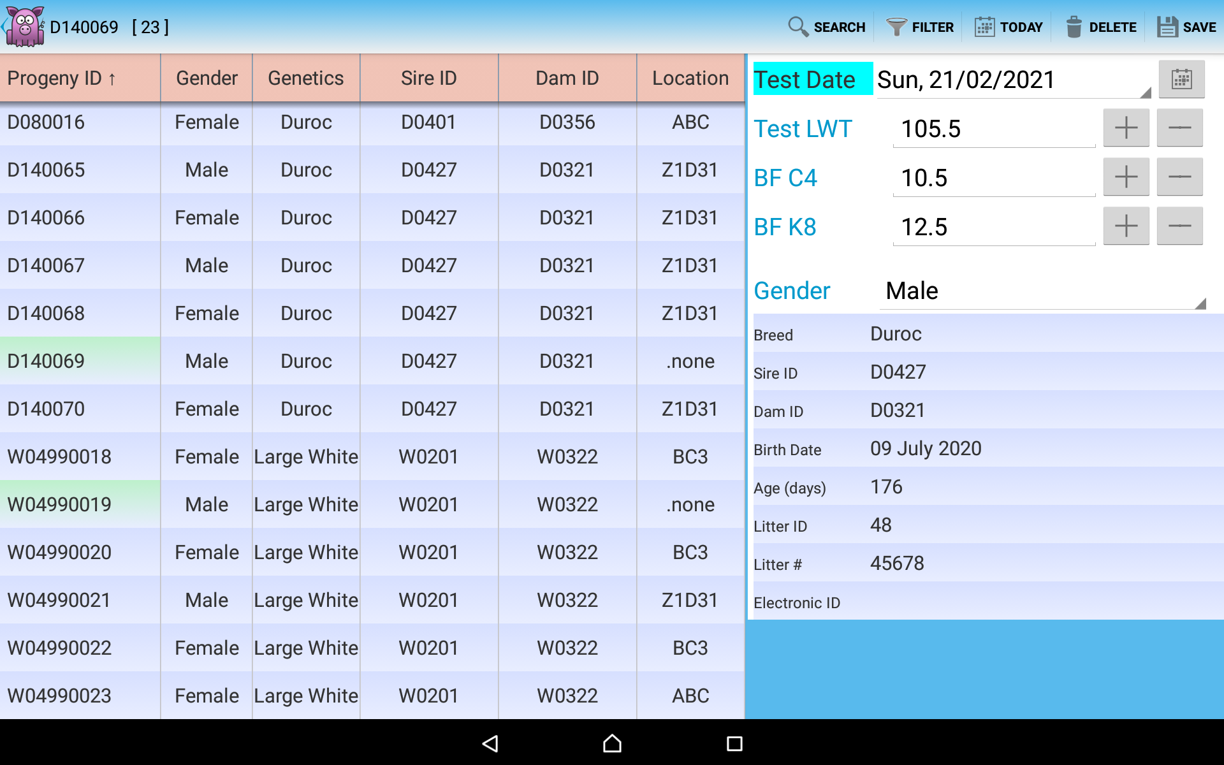1224x765 pixels.
Task: Edit the Test LWT value field
Action: [x=993, y=129]
